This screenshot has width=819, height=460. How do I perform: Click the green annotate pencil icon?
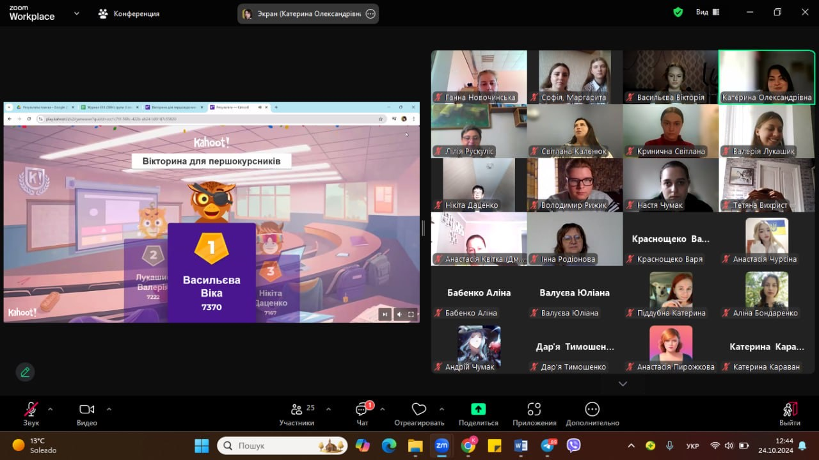click(x=25, y=372)
